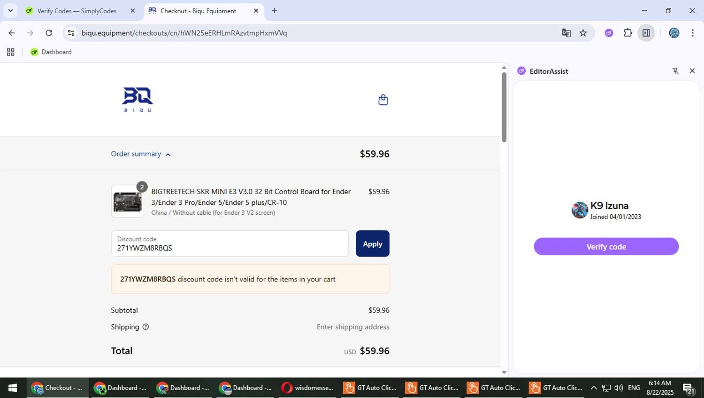The image size is (704, 398).
Task: Open the tab search dropdown arrow
Action: (x=10, y=11)
